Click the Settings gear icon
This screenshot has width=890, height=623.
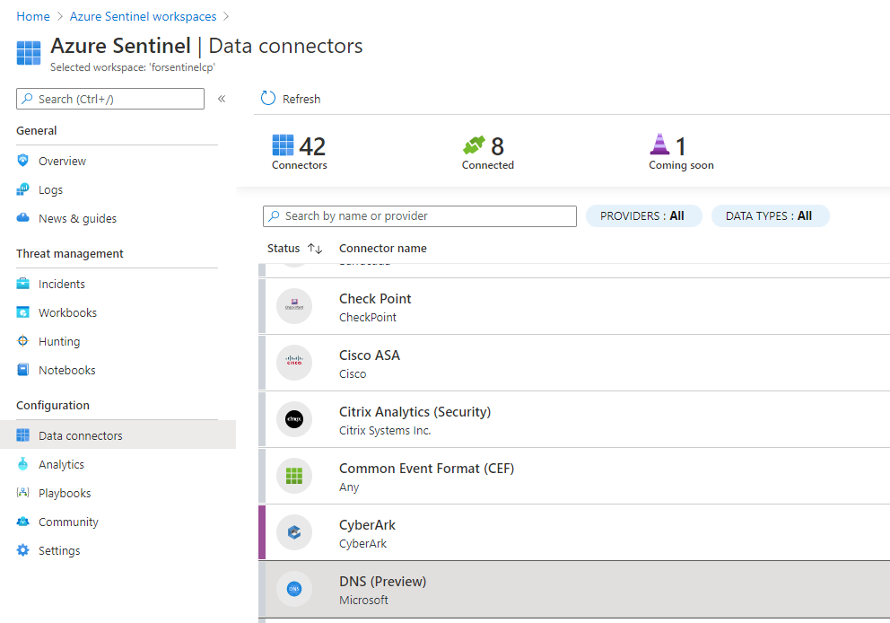point(22,549)
